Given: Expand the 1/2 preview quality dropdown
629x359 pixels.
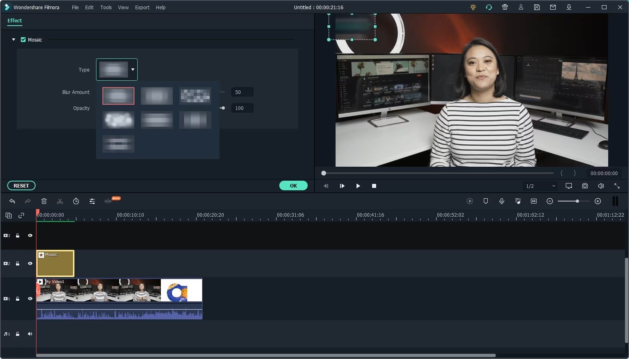Looking at the screenshot, I should pos(541,186).
